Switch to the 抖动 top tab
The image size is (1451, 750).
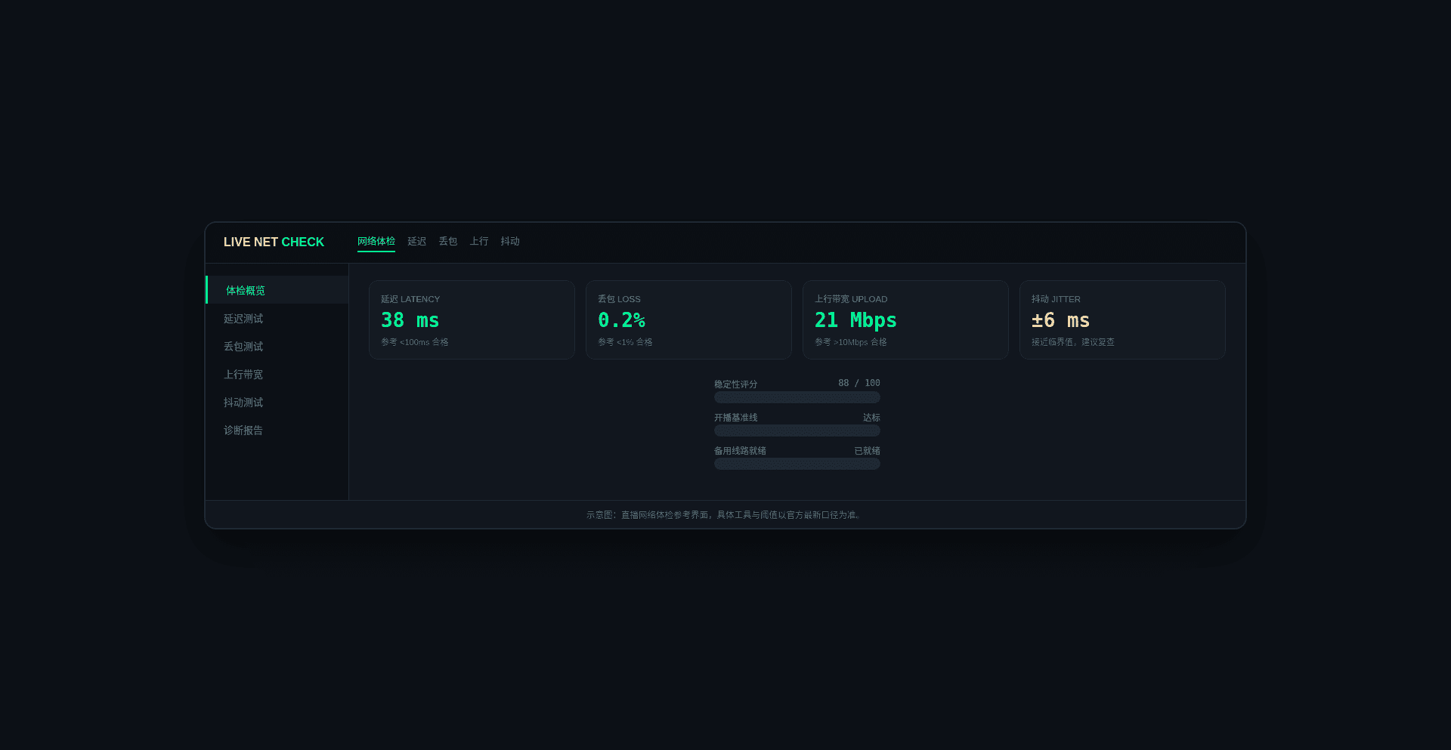pyautogui.click(x=509, y=242)
